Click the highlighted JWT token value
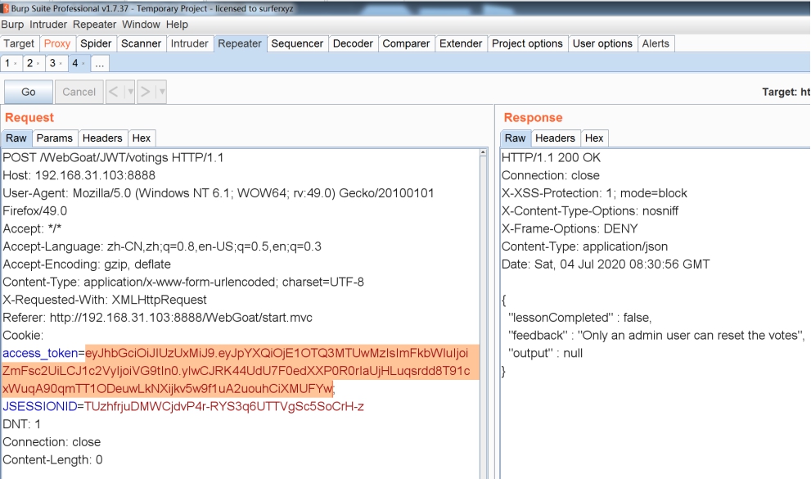This screenshot has height=479, width=811. pyautogui.click(x=238, y=371)
